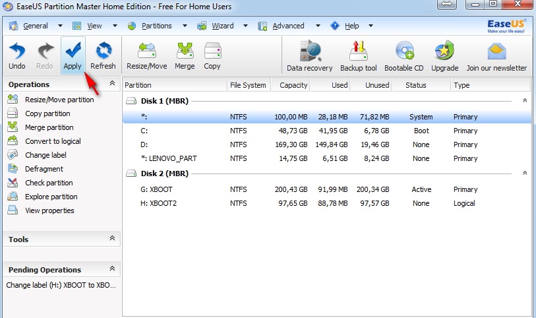This screenshot has width=536, height=318.
Task: Collapse the Disk 2 (MBR) group
Action: (x=525, y=173)
